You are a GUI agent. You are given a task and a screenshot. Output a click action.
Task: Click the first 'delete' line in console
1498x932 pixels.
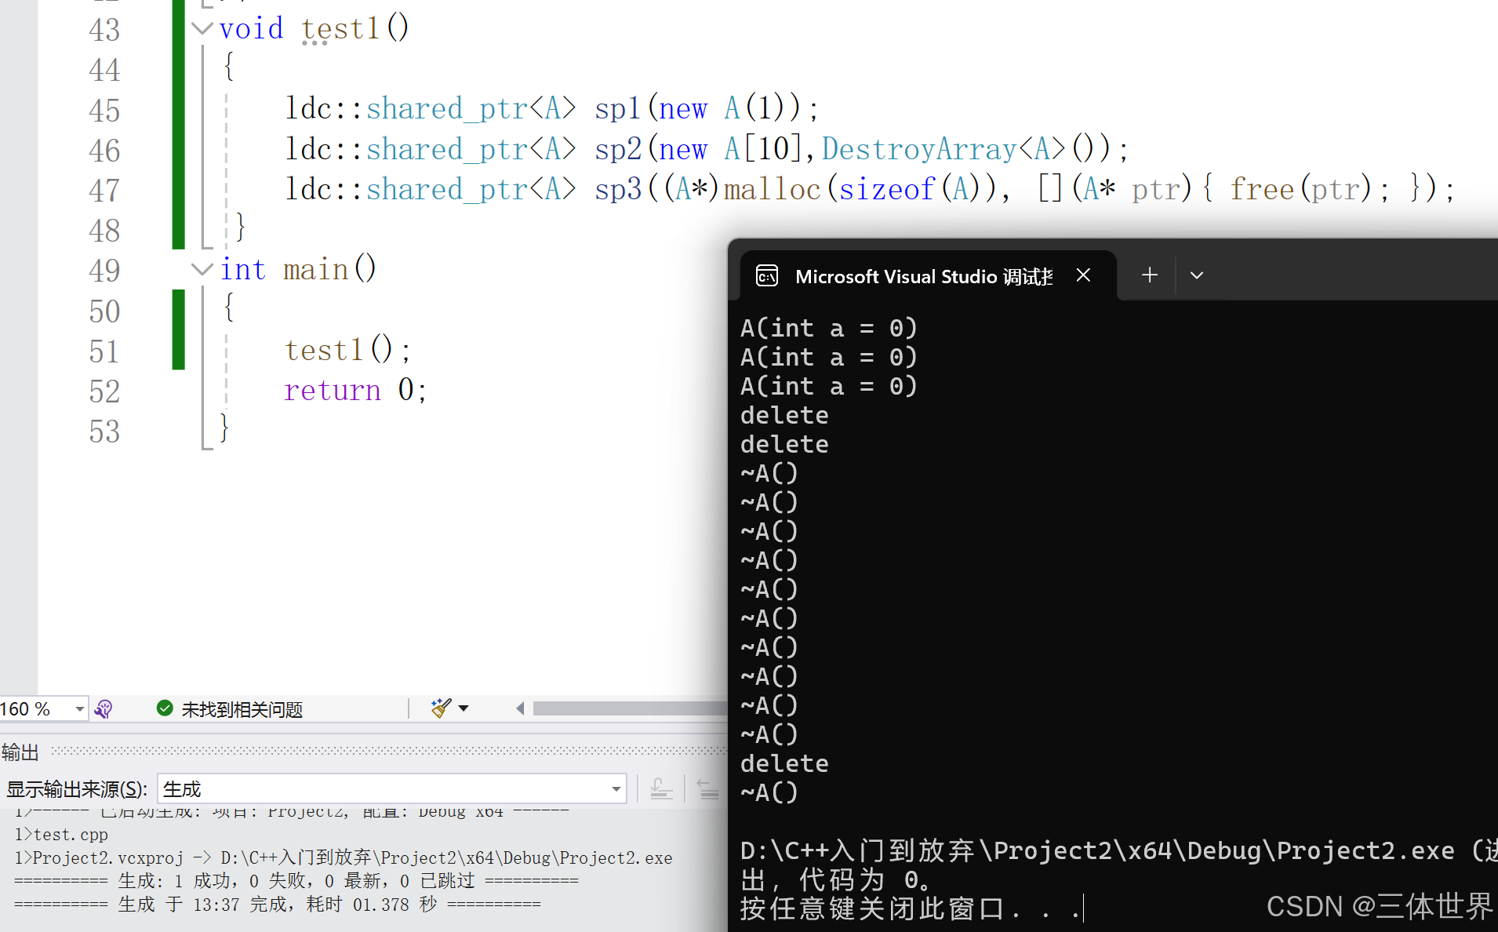(784, 415)
